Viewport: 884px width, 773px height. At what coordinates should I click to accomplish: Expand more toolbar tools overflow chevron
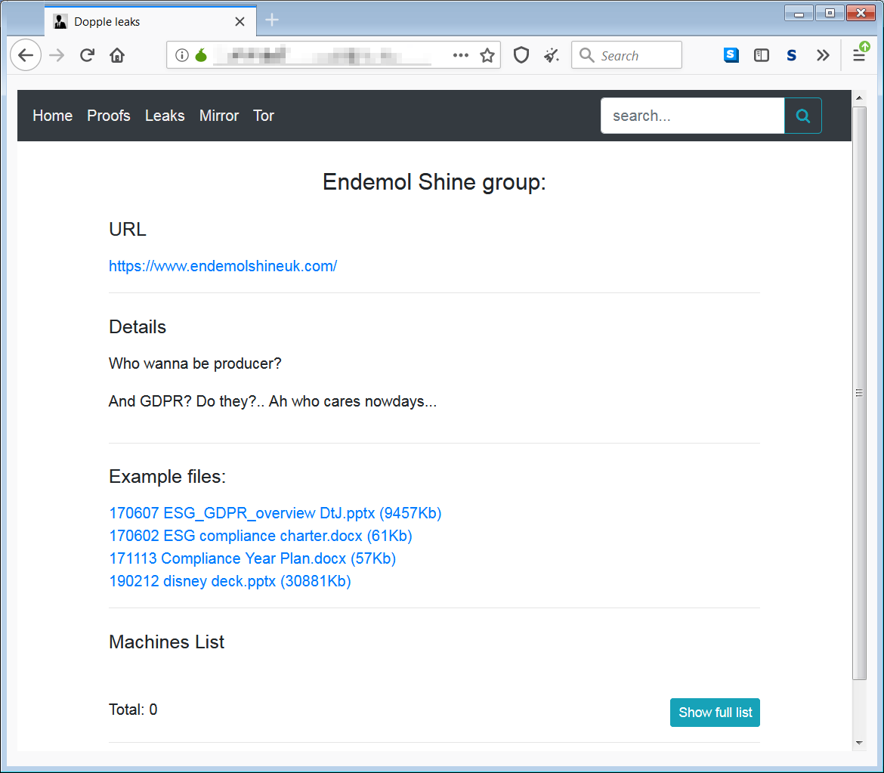point(823,55)
